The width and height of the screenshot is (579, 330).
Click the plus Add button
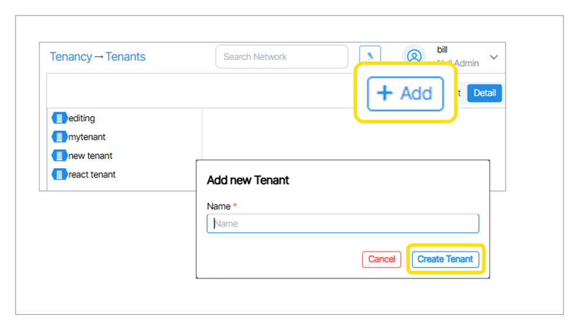(405, 93)
